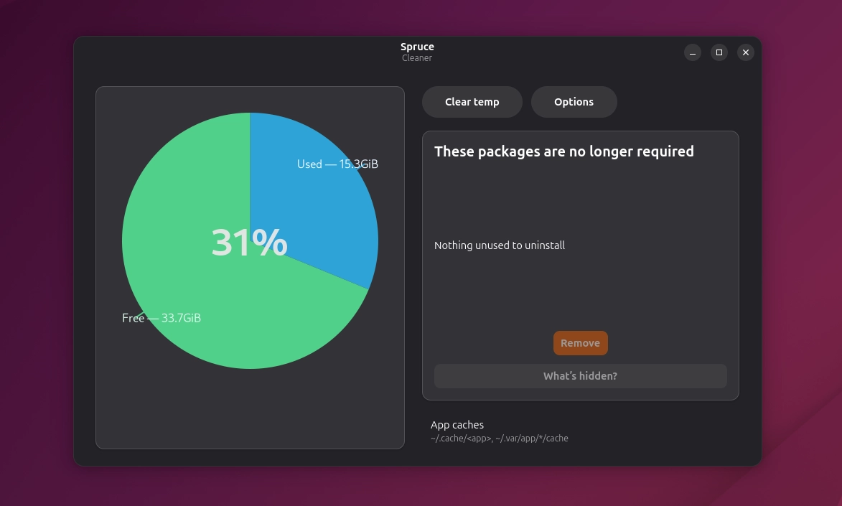Close the Spruce Cleaner window
Image resolution: width=842 pixels, height=506 pixels.
point(746,52)
